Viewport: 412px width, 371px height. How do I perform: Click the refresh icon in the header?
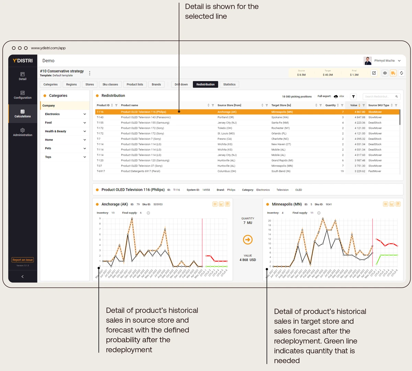(x=401, y=73)
